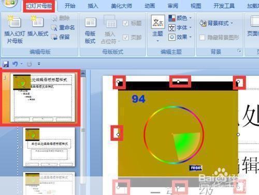Click the 重命名 button
Image resolution: width=259 pixels, height=195 pixels.
click(63, 27)
